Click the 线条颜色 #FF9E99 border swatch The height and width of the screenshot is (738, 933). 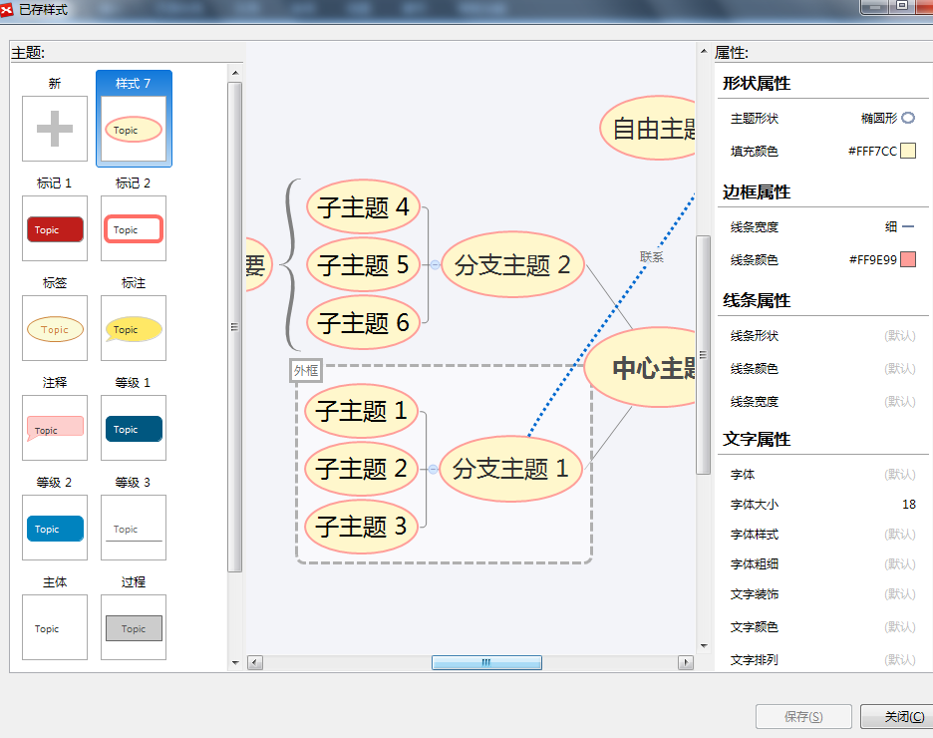click(x=907, y=260)
